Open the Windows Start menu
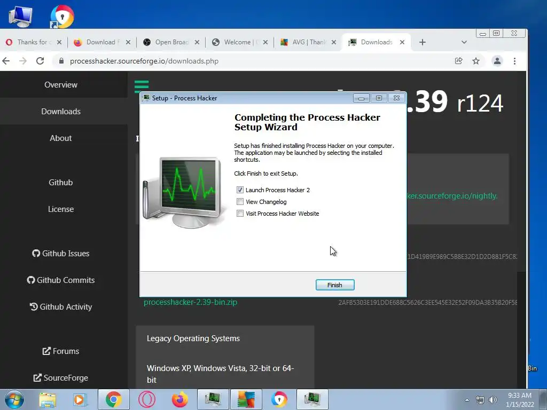Viewport: 547px width, 410px height. pos(14,399)
